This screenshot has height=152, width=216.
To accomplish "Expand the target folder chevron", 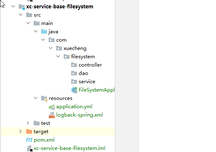I will coord(20,132).
